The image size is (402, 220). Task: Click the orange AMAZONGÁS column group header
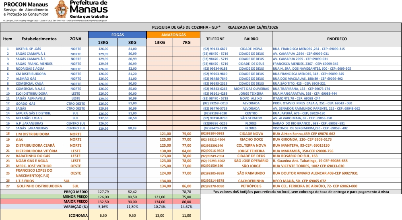pyautogui.click(x=173, y=35)
